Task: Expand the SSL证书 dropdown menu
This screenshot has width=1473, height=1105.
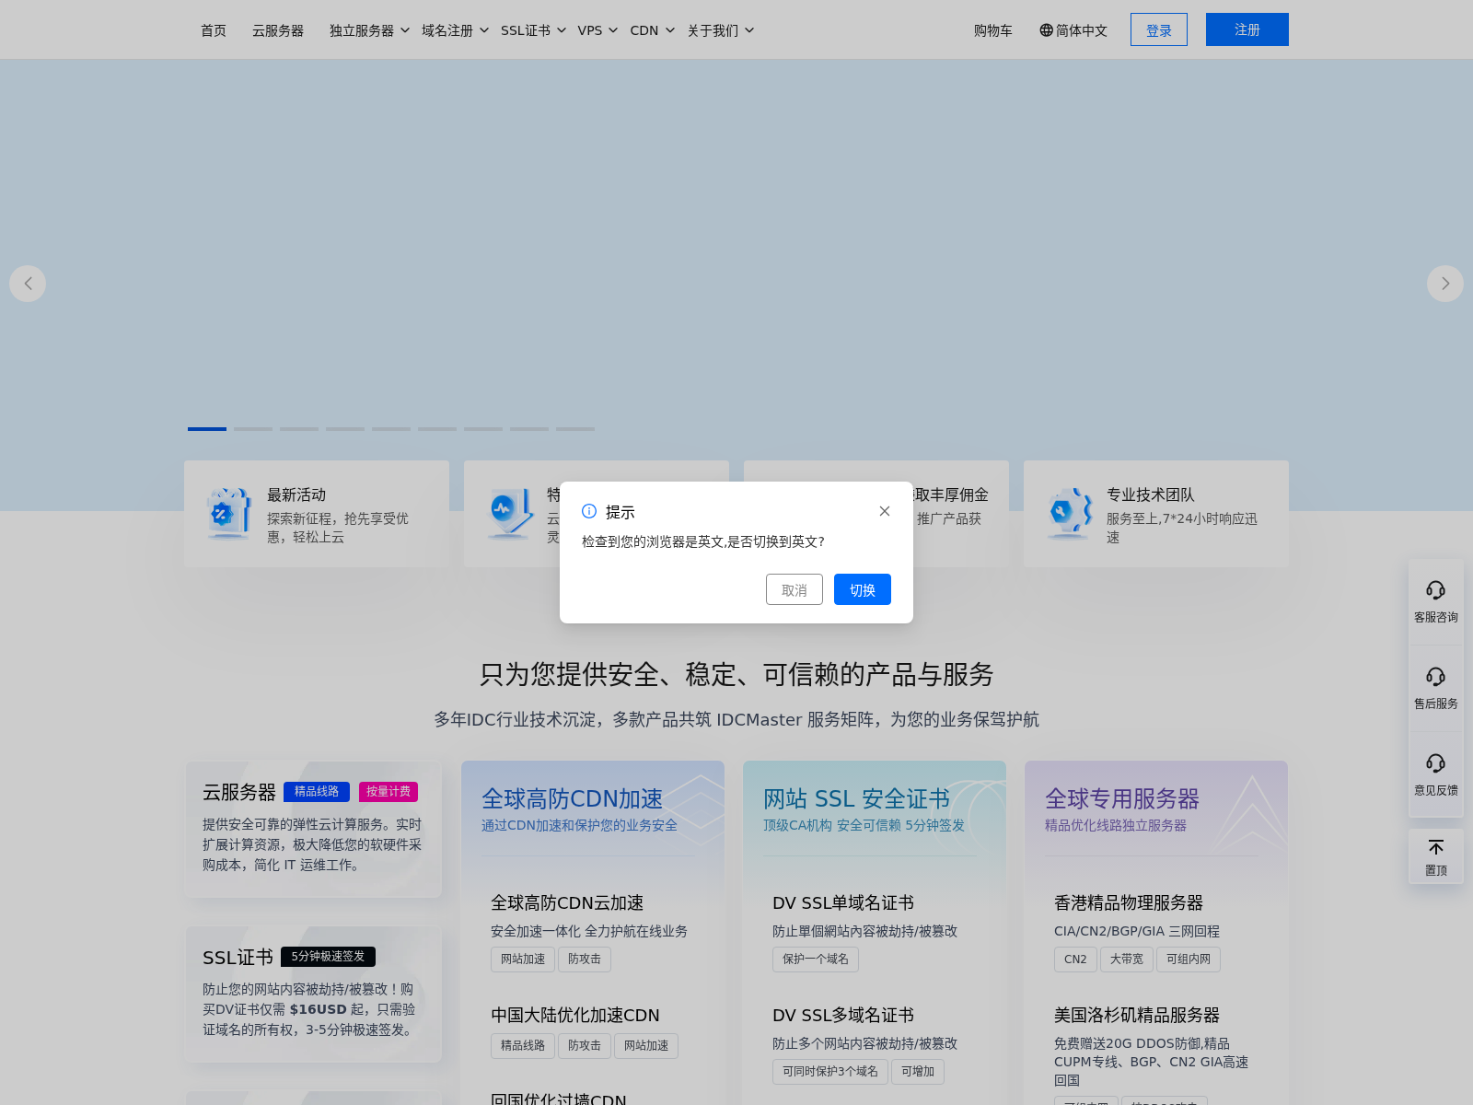Action: [x=528, y=29]
